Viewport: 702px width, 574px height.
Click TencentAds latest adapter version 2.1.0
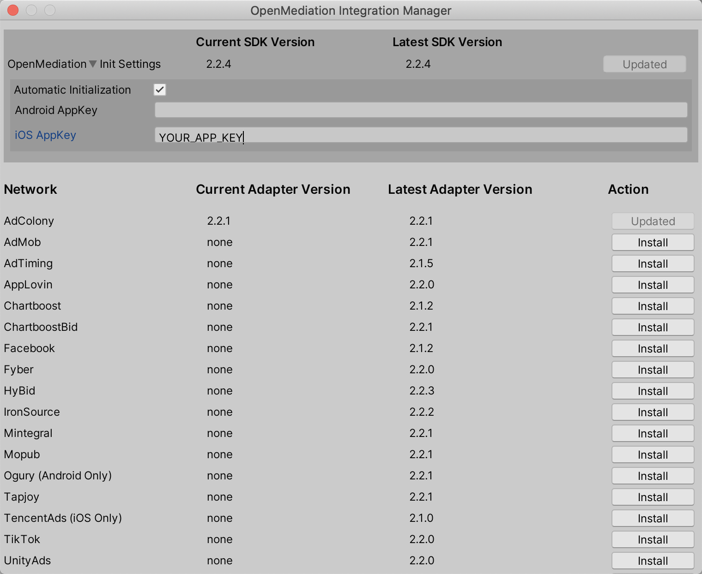[422, 518]
